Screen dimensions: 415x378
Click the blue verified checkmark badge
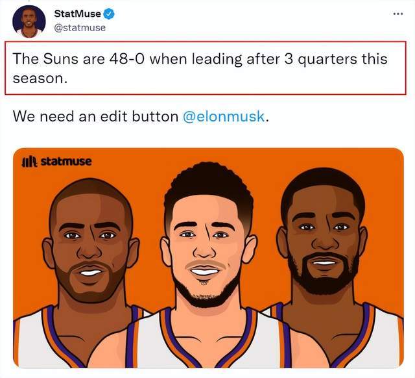(108, 14)
